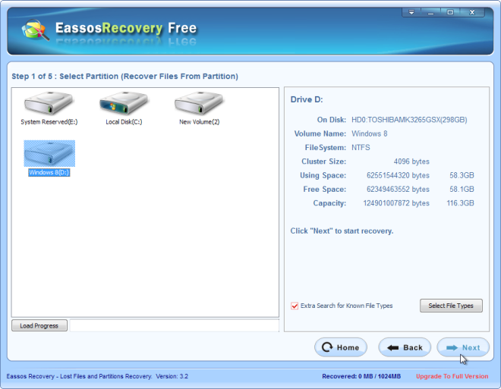The height and width of the screenshot is (389, 501).
Task: Click the EassosRecovery magnifier logo icon
Action: [x=35, y=30]
